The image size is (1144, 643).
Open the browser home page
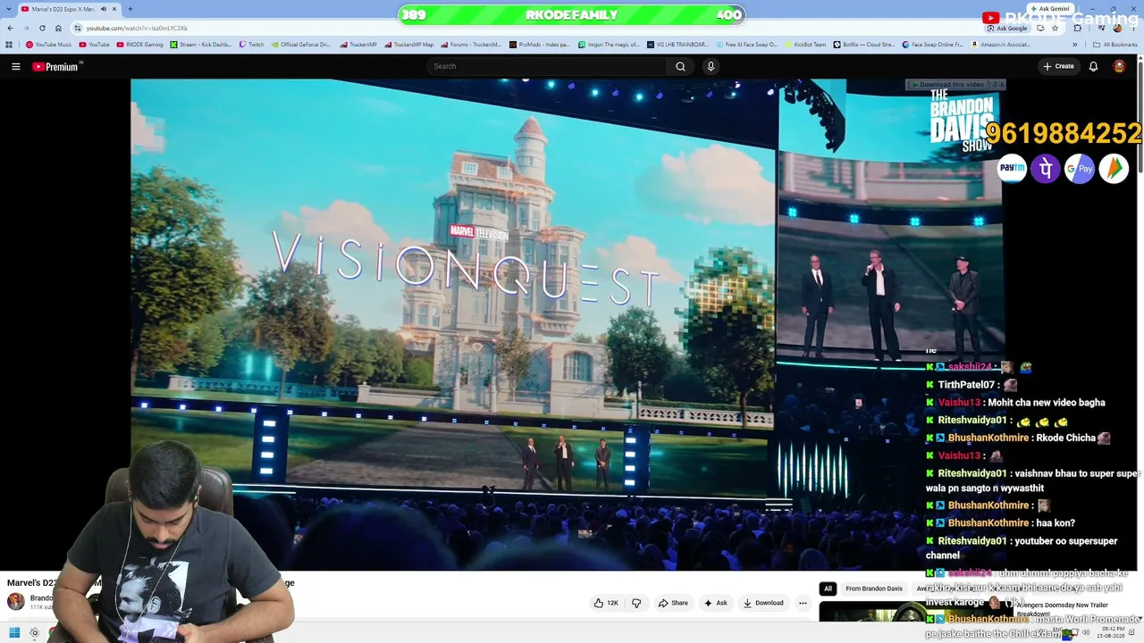pyautogui.click(x=58, y=28)
